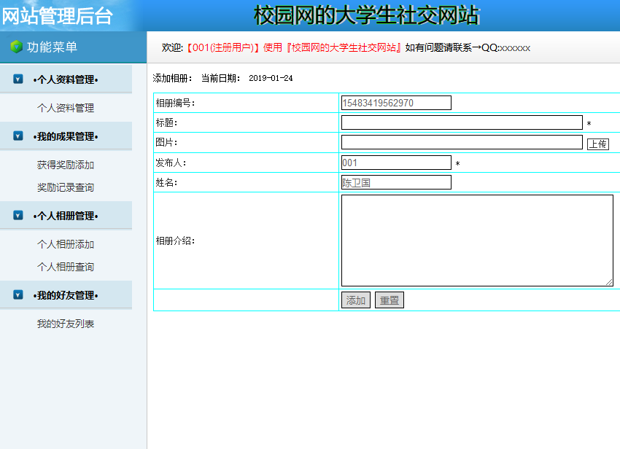Open the •我的成果管理• menu header
The width and height of the screenshot is (620, 449).
click(x=66, y=136)
